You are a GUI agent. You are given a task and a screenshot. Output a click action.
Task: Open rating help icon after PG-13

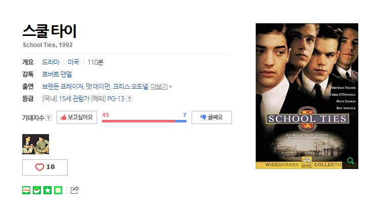(129, 99)
